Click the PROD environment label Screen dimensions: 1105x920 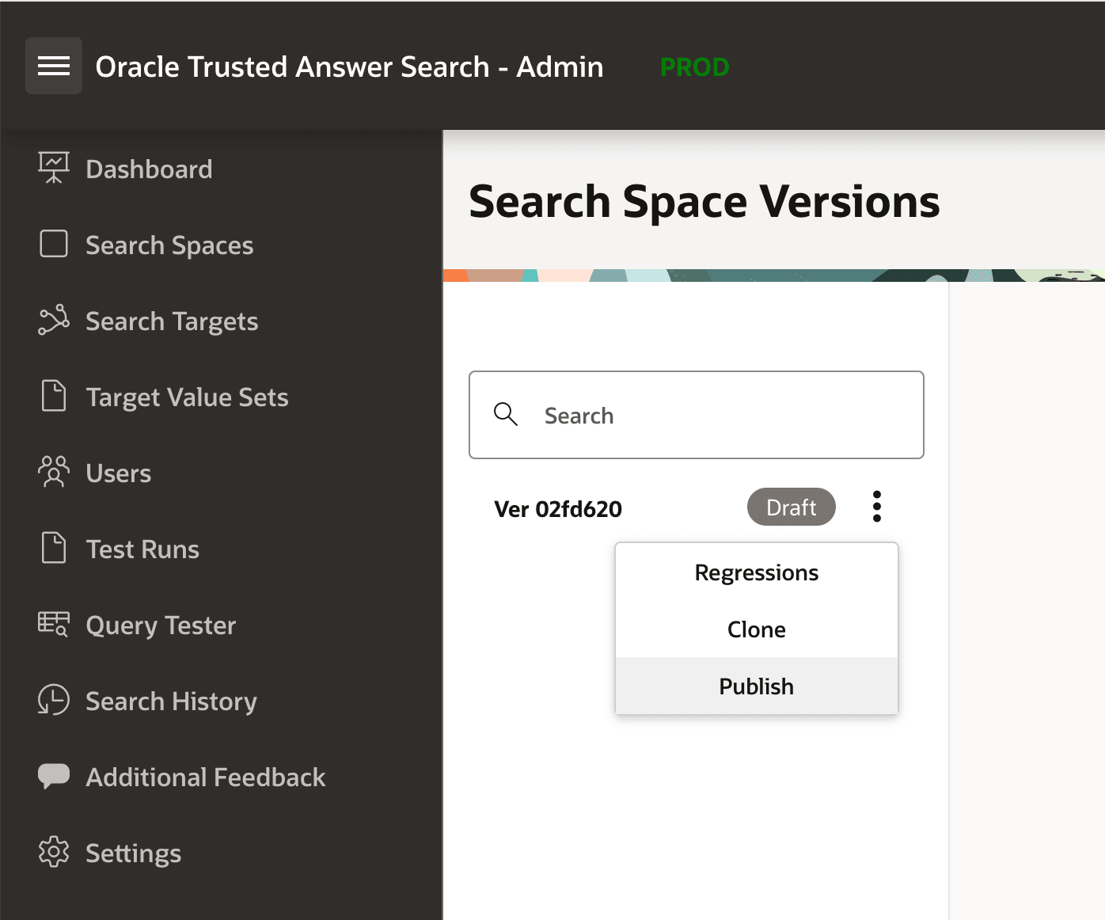[694, 67]
